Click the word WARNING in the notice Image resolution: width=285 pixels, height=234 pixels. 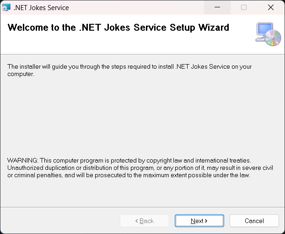tap(23, 160)
